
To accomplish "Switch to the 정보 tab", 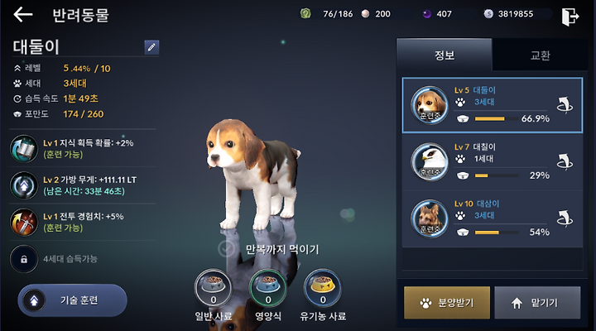I will [444, 55].
